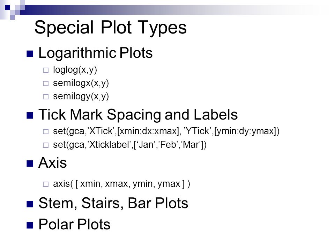Click the blue bullet beside Tick Mark Spacing
Screen dimensions: 335x251
30,115
